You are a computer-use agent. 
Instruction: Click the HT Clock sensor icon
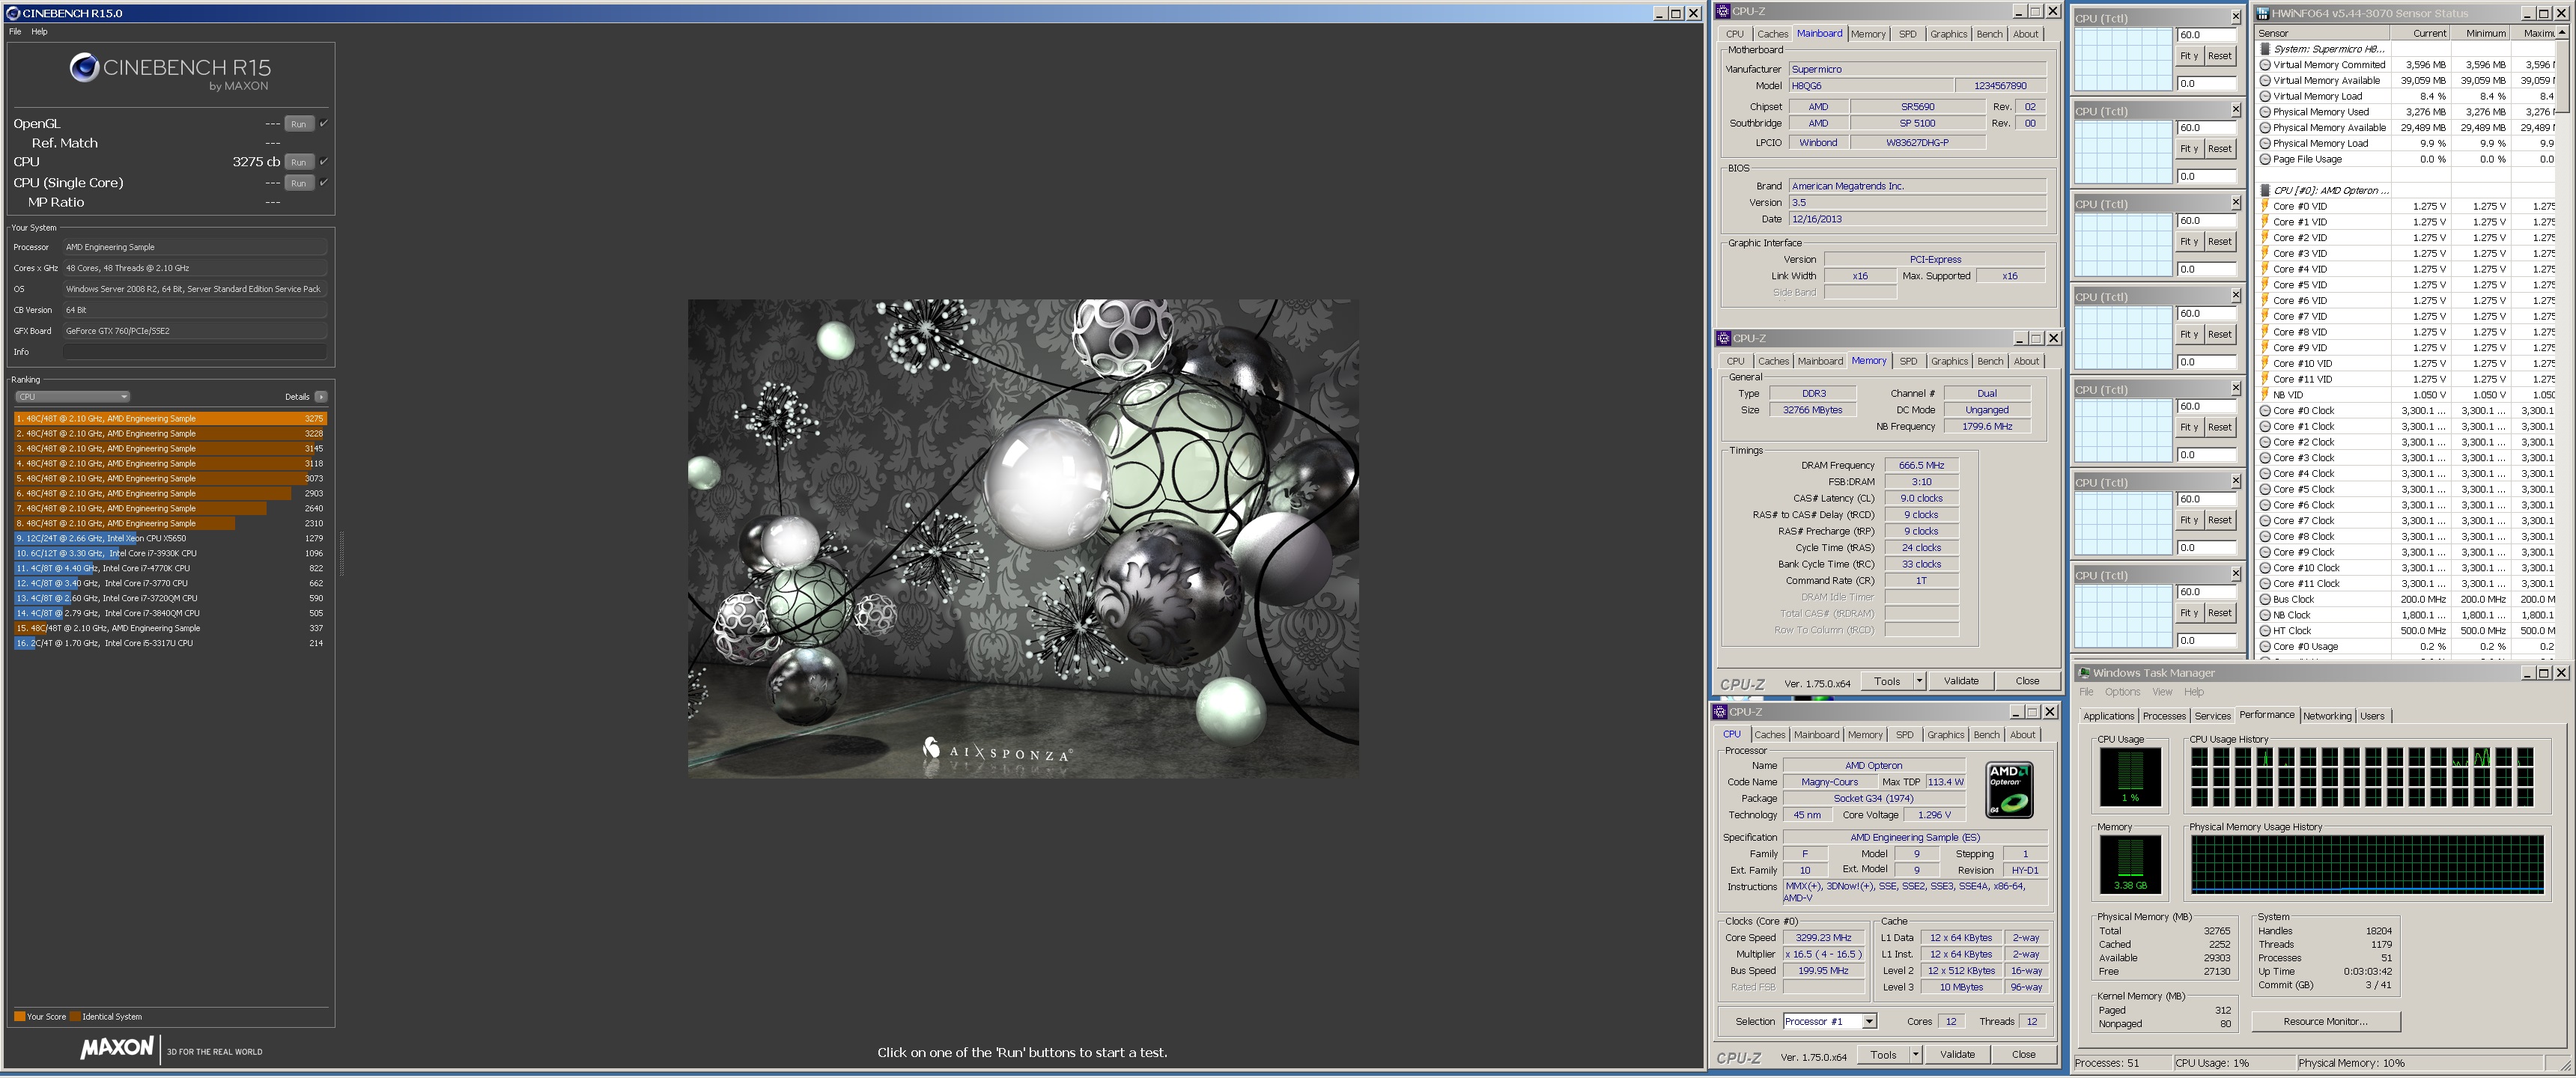pos(2265,631)
